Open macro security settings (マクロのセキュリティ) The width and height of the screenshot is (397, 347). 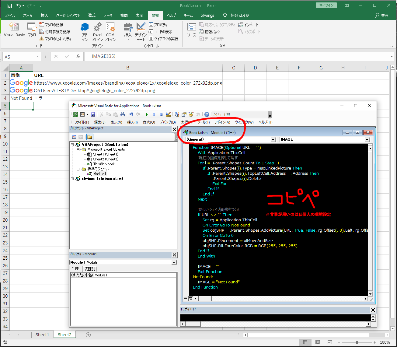click(x=55, y=39)
